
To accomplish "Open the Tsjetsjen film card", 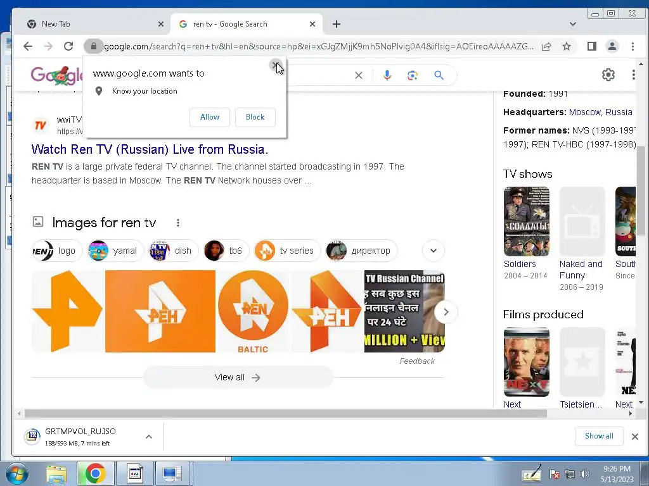I will (x=582, y=368).
